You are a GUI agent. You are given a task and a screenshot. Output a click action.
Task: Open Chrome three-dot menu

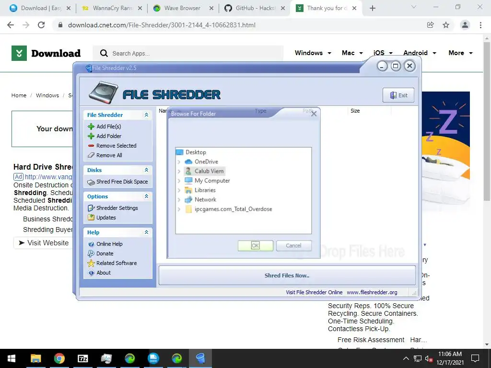coord(480,25)
